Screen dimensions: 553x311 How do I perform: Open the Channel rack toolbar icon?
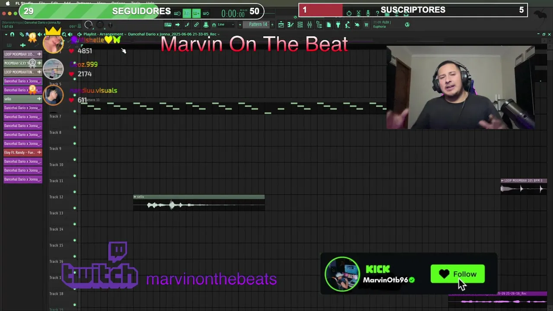pyautogui.click(x=300, y=25)
